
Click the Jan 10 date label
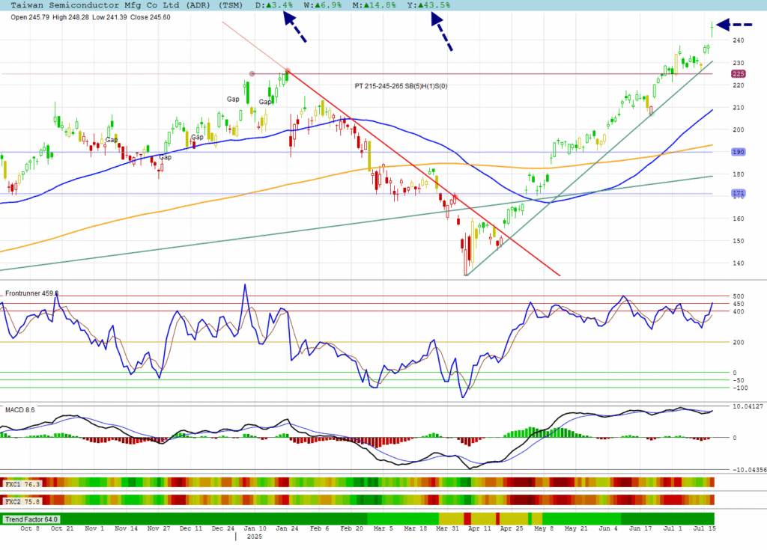[x=255, y=528]
